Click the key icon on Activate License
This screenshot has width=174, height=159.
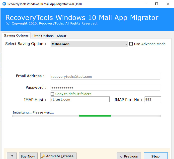tap(43, 156)
